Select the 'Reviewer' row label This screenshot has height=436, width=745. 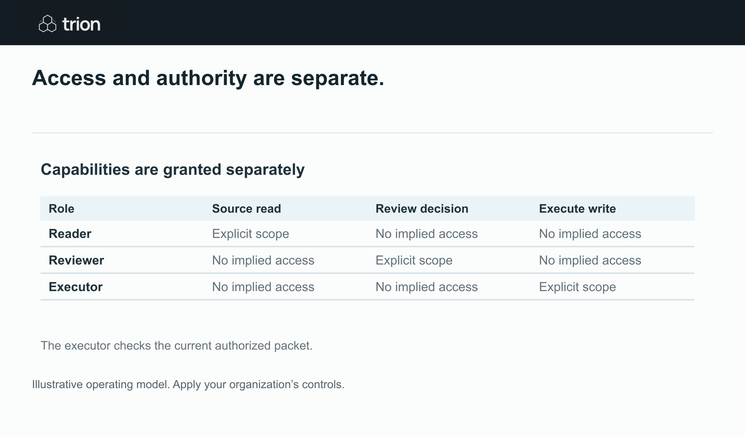click(76, 260)
